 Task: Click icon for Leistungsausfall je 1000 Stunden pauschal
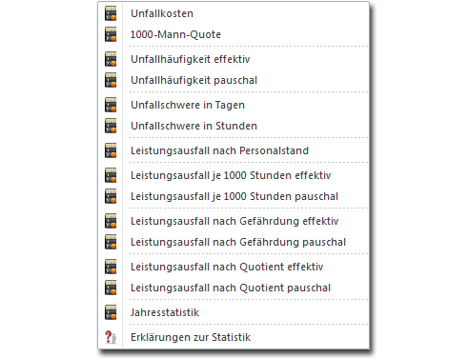111,196
